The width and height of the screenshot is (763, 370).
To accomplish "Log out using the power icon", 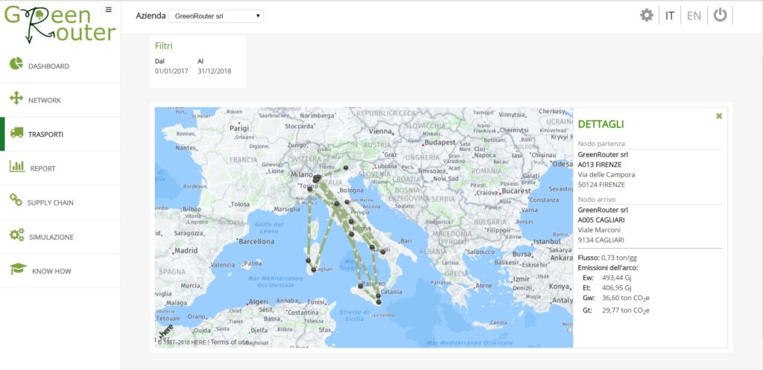I will [x=721, y=15].
